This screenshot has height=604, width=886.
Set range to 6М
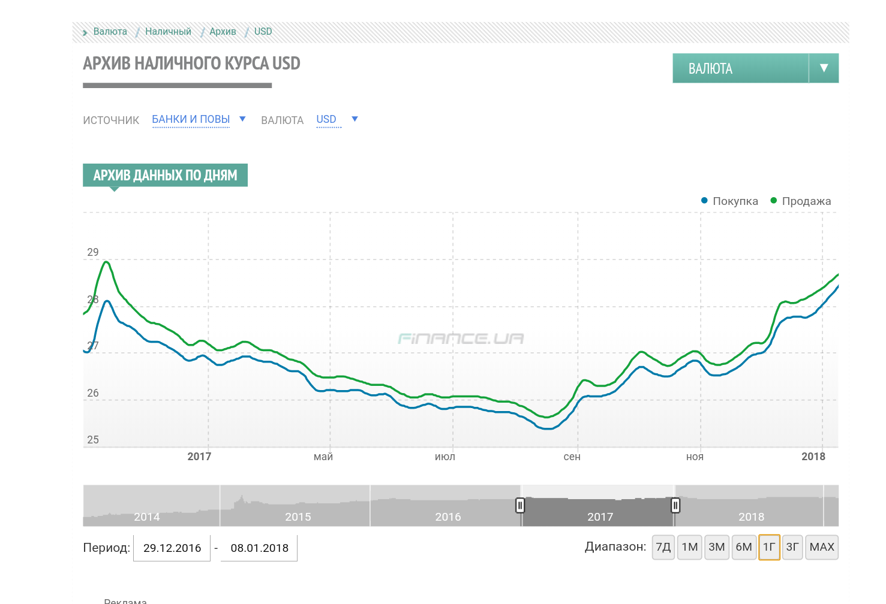(x=743, y=547)
